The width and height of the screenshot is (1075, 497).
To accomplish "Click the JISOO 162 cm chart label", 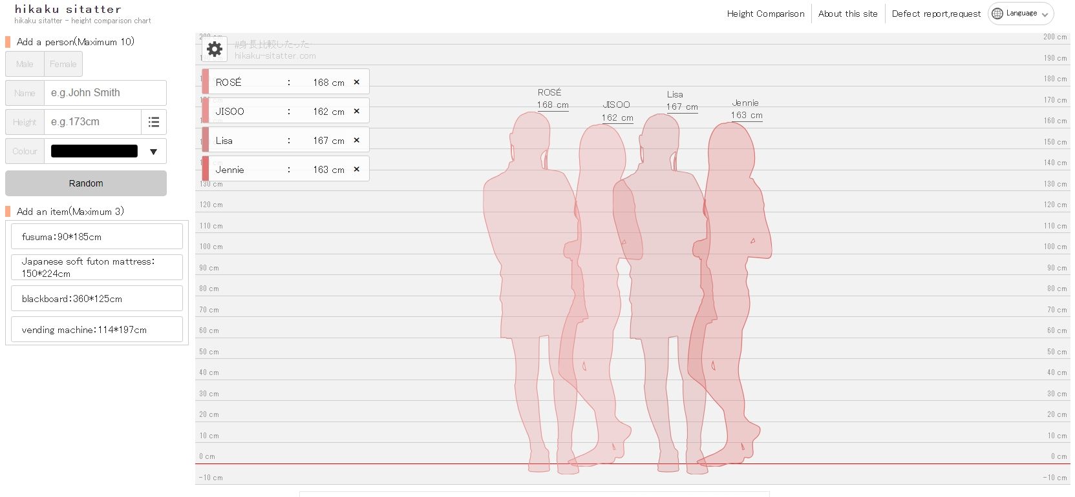I will [617, 111].
